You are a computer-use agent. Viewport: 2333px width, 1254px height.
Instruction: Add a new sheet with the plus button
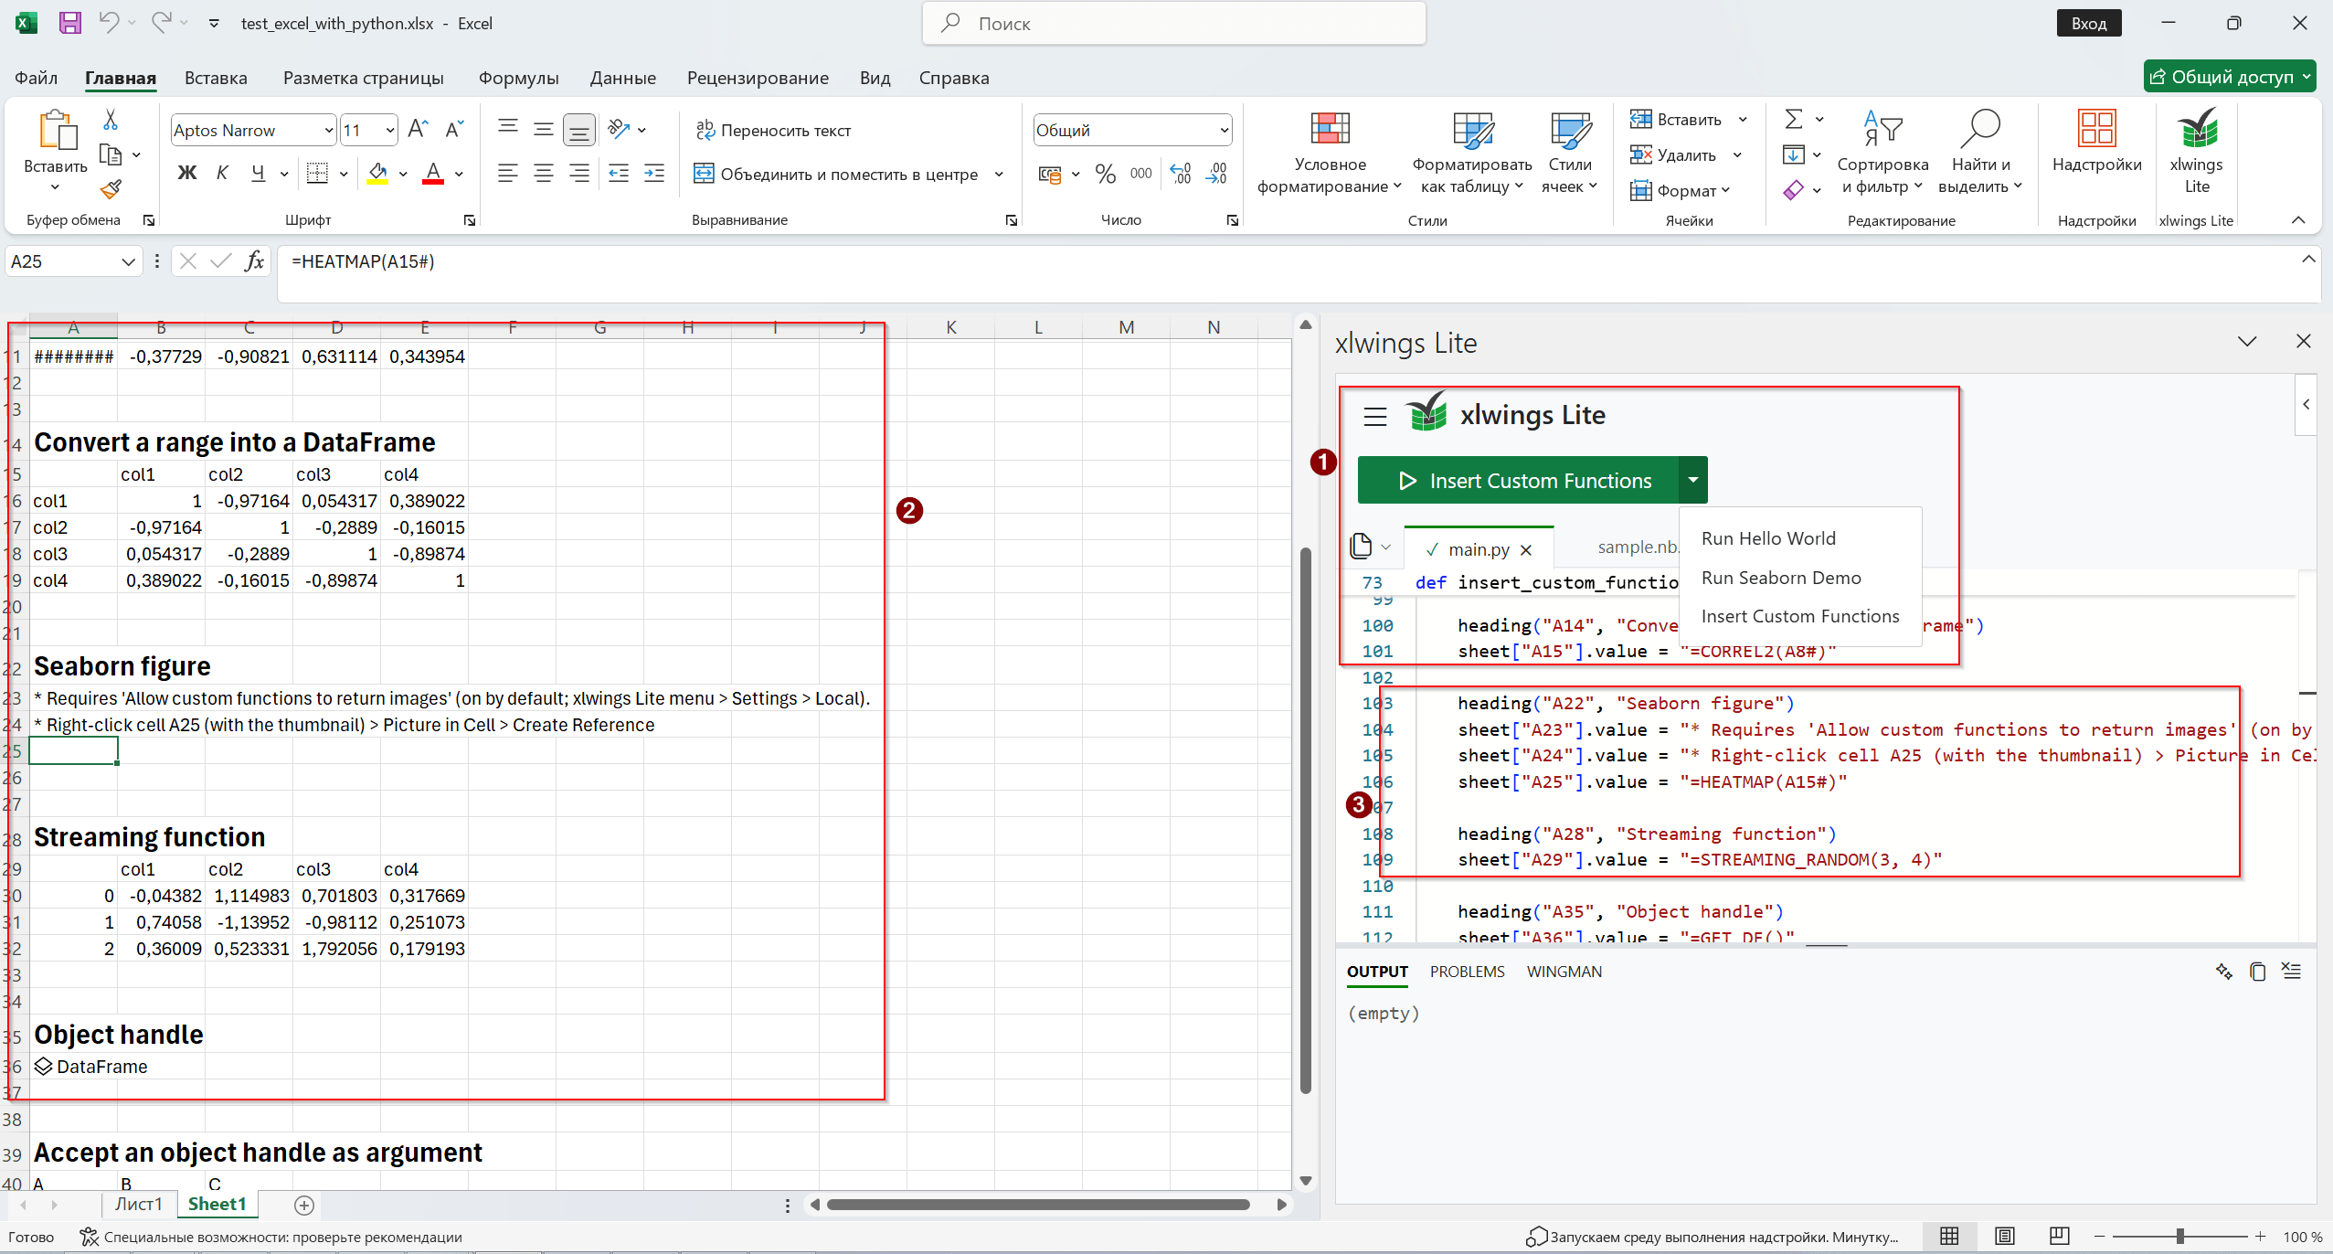coord(304,1205)
